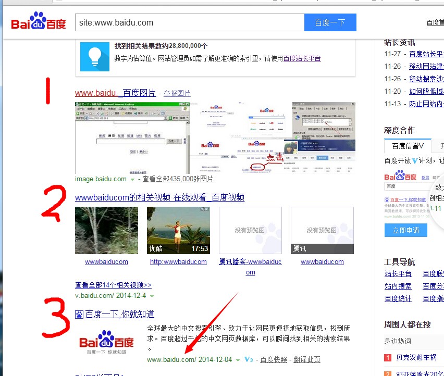Click the search input containing site:www.baidu.com
The width and height of the screenshot is (444, 376).
click(189, 22)
